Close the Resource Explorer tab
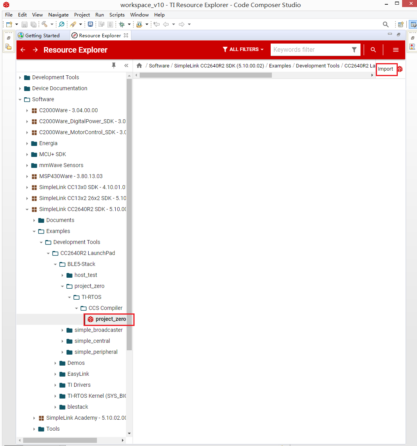The image size is (417, 446). point(126,35)
